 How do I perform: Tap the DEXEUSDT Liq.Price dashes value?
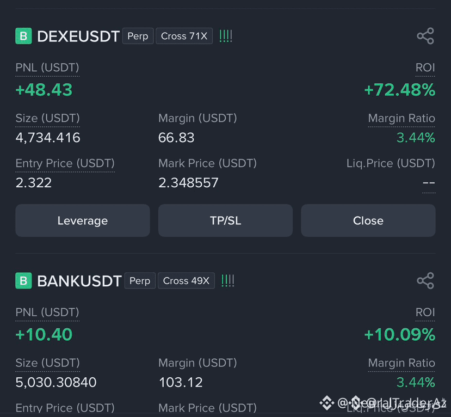(x=429, y=183)
